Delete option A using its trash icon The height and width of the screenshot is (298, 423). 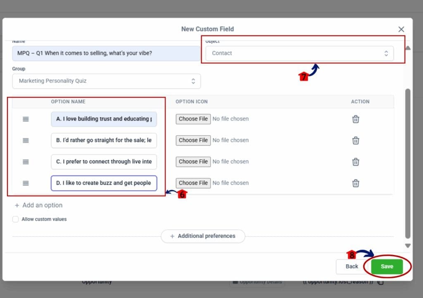[x=355, y=119]
